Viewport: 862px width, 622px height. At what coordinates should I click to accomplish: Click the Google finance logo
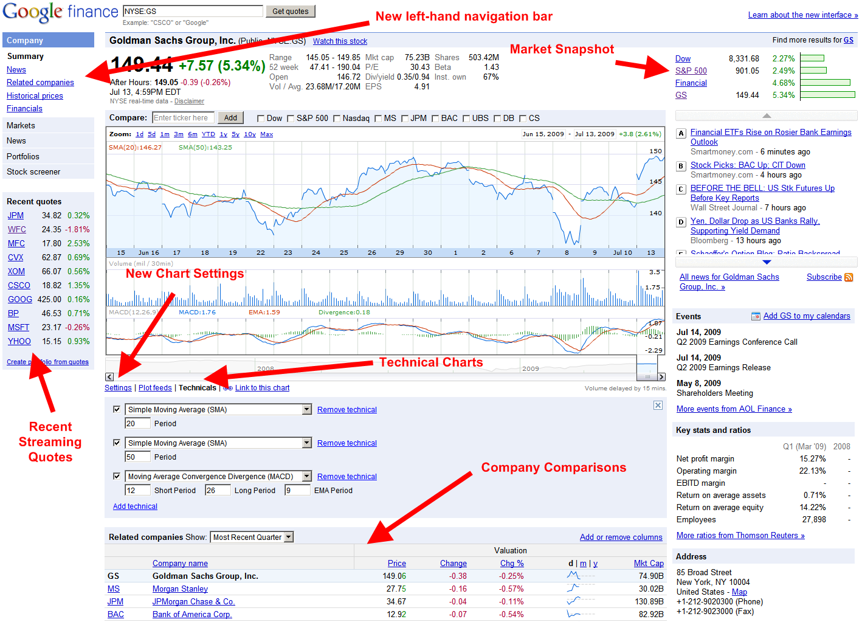pyautogui.click(x=60, y=12)
